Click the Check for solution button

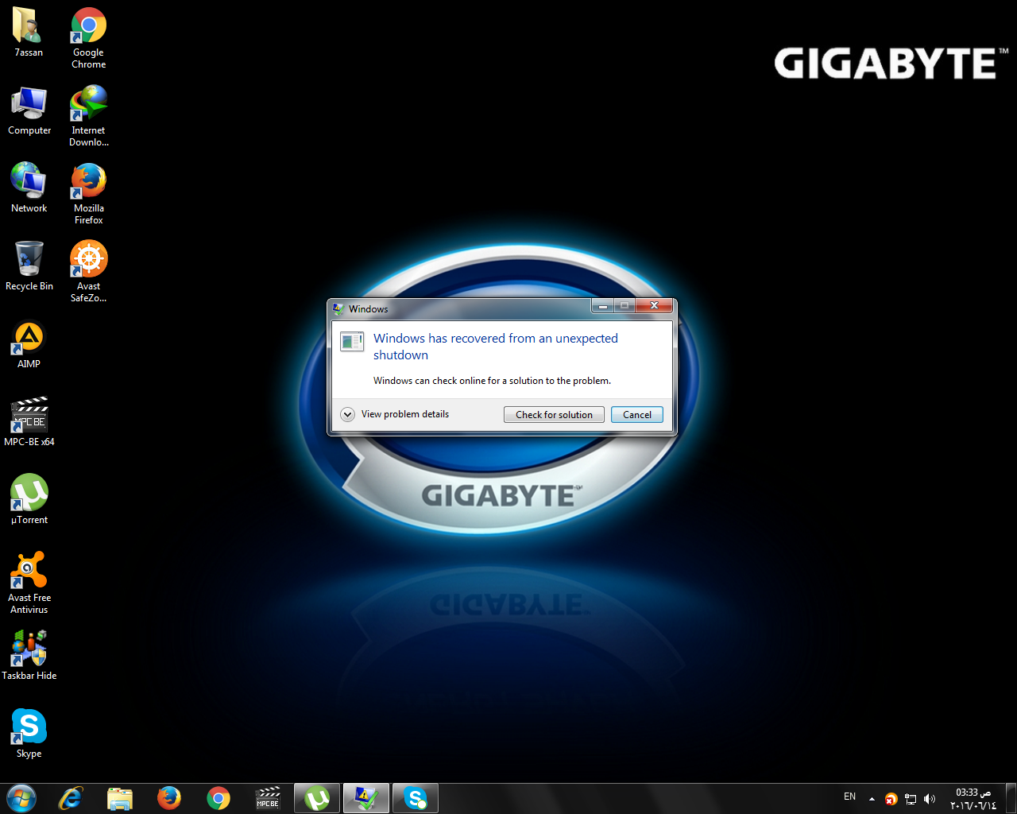554,415
